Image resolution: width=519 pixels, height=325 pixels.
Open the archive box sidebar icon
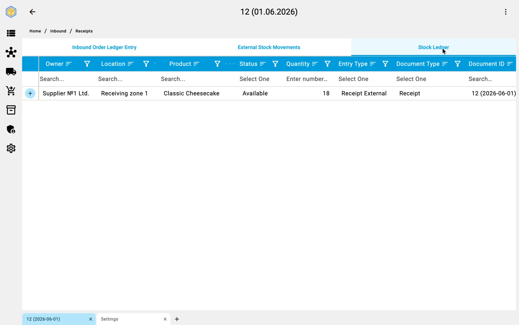point(11,110)
